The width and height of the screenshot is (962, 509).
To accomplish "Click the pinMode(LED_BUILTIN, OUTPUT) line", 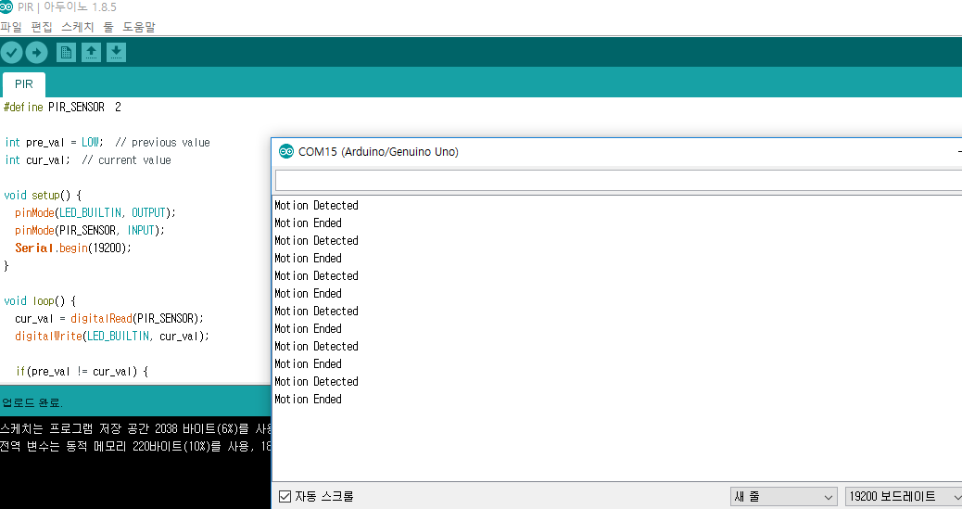I will click(x=95, y=212).
